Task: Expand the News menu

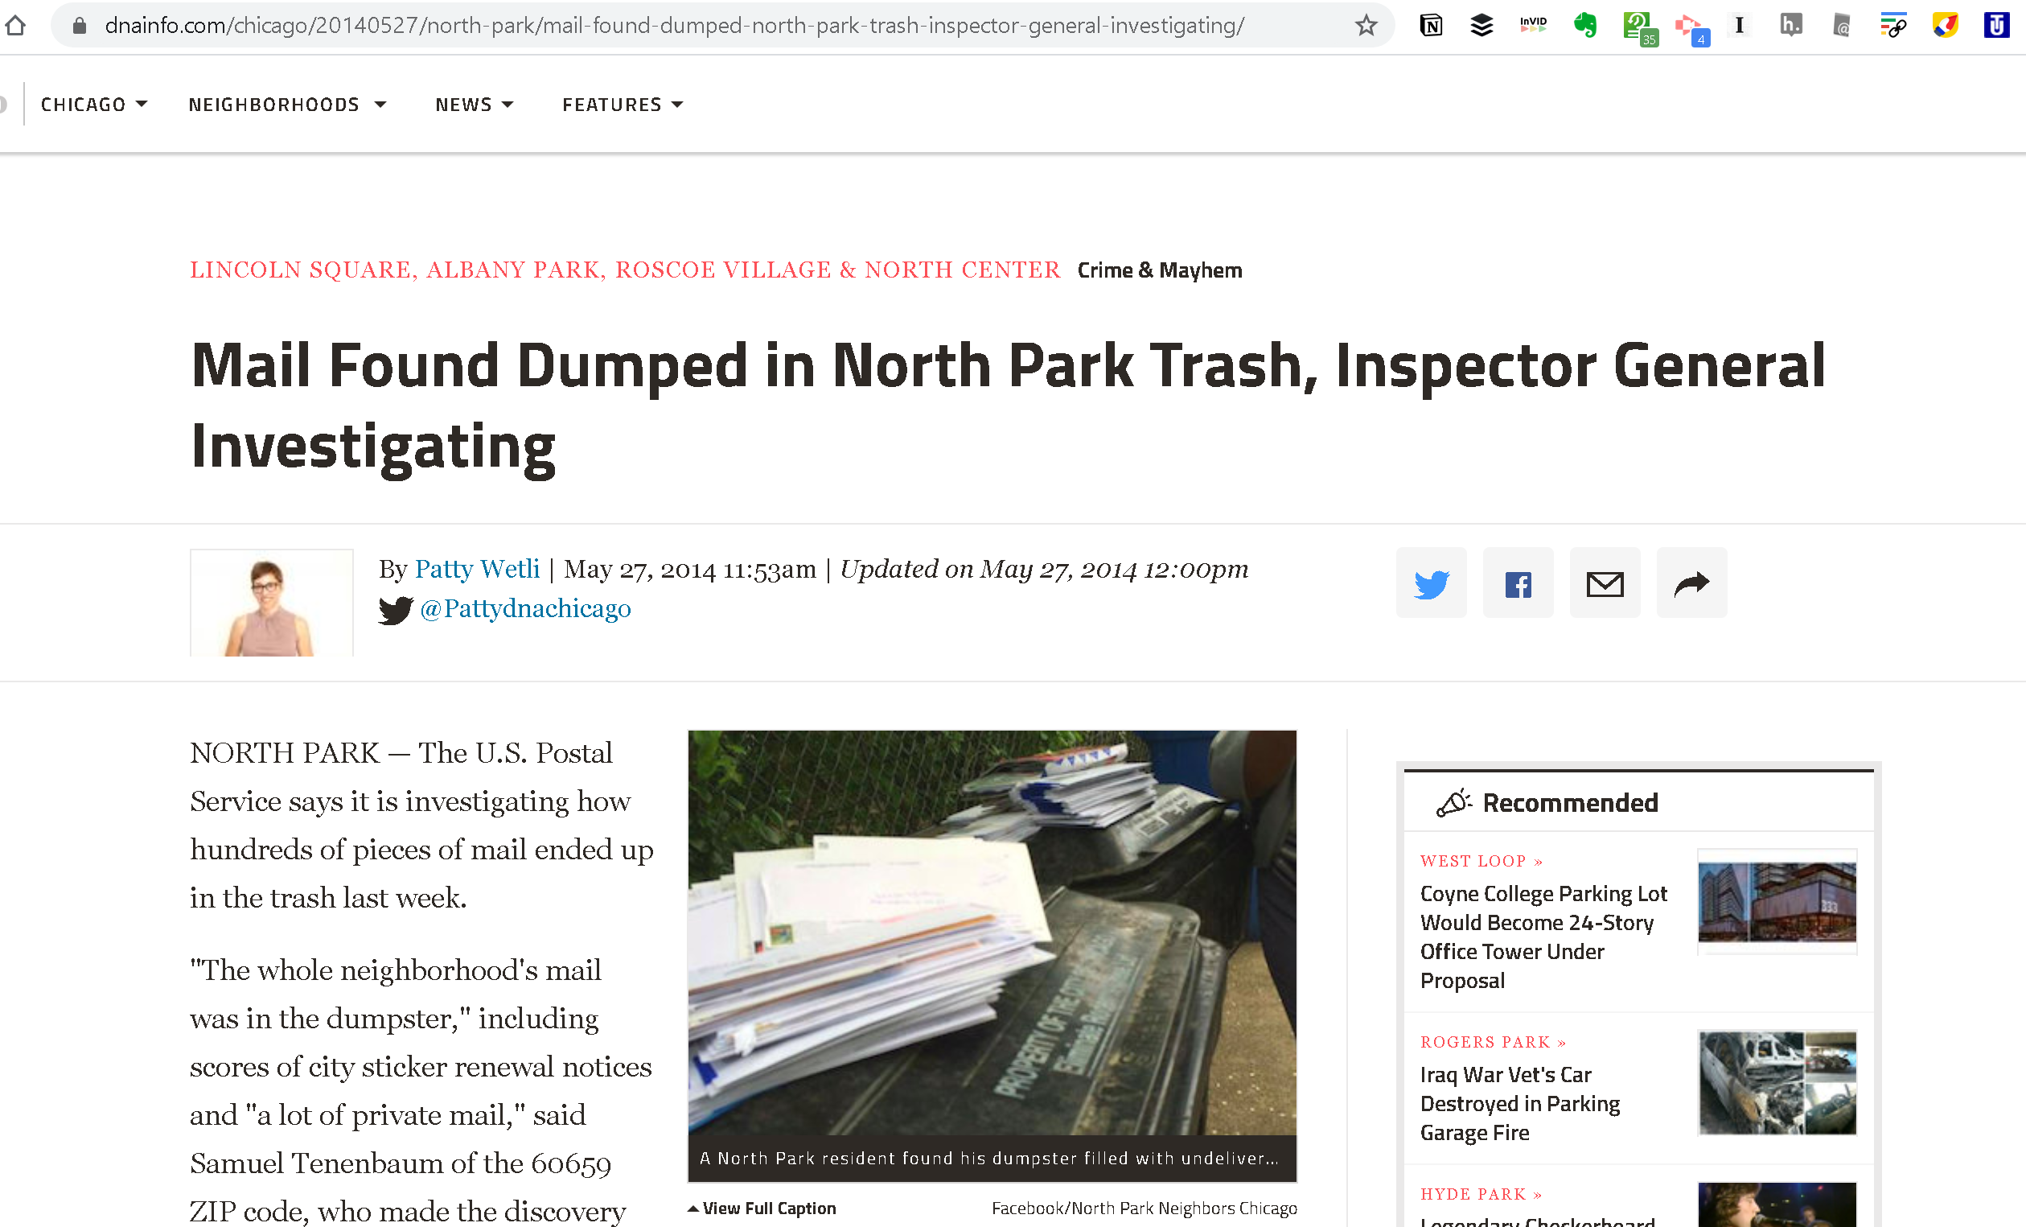Action: [474, 105]
